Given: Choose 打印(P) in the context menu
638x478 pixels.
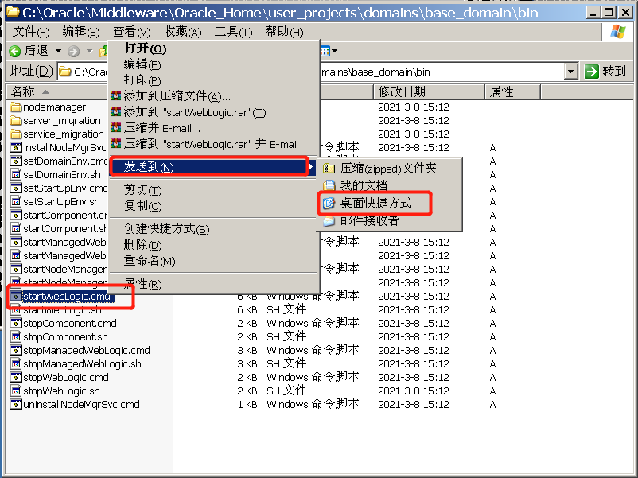Looking at the screenshot, I should click(214, 80).
